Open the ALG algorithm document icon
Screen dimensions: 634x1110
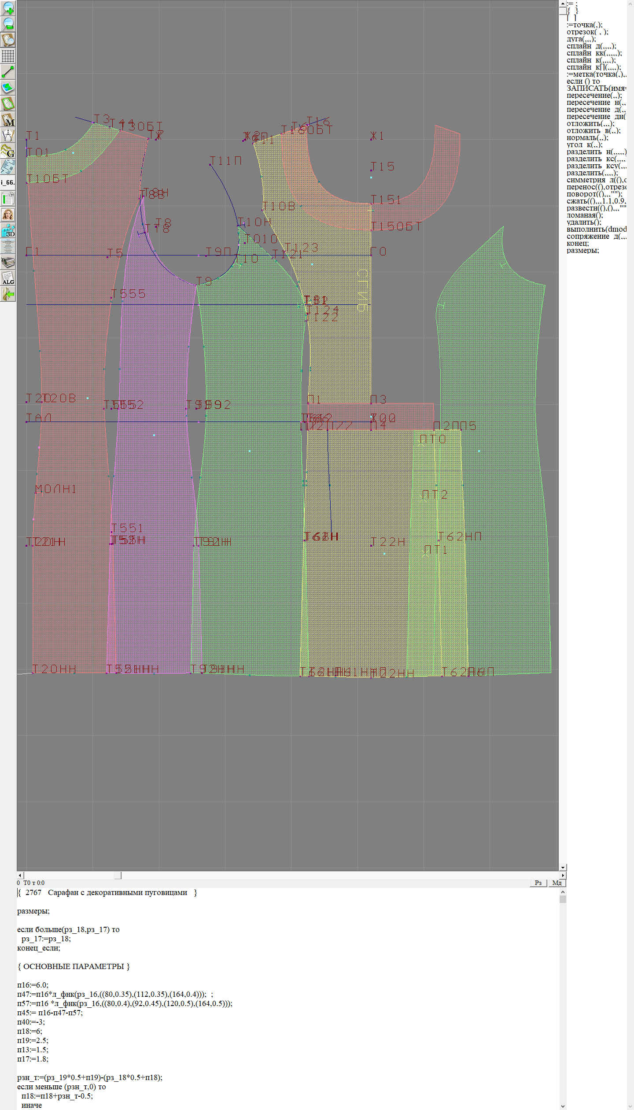coord(8,278)
